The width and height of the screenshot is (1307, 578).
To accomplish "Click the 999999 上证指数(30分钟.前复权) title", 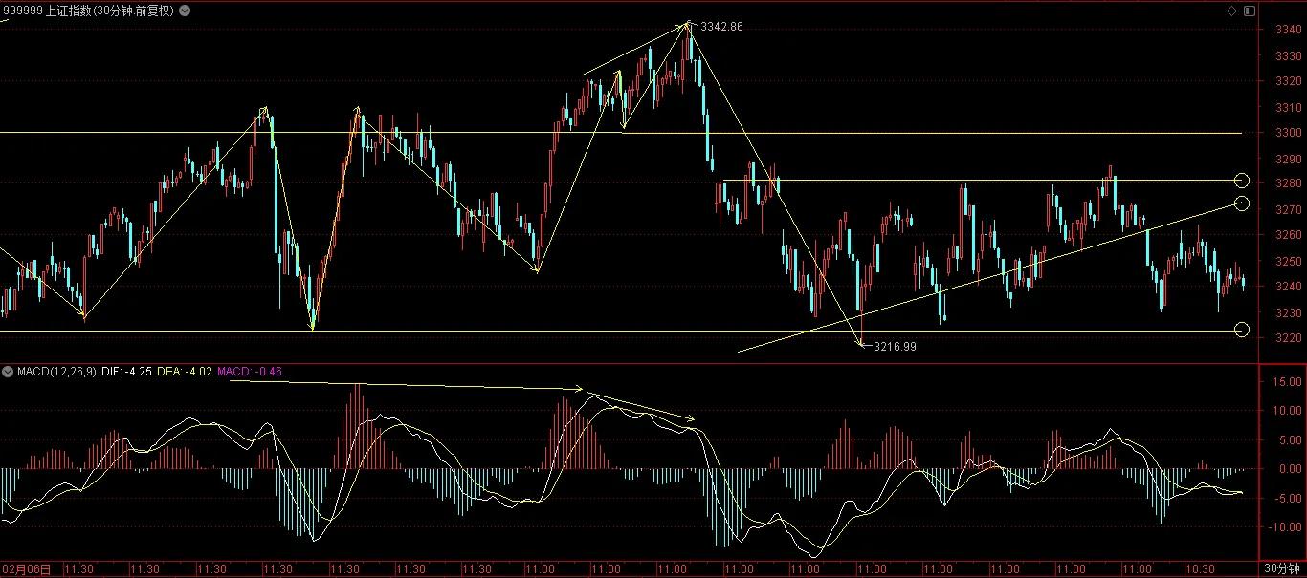I will click(88, 11).
